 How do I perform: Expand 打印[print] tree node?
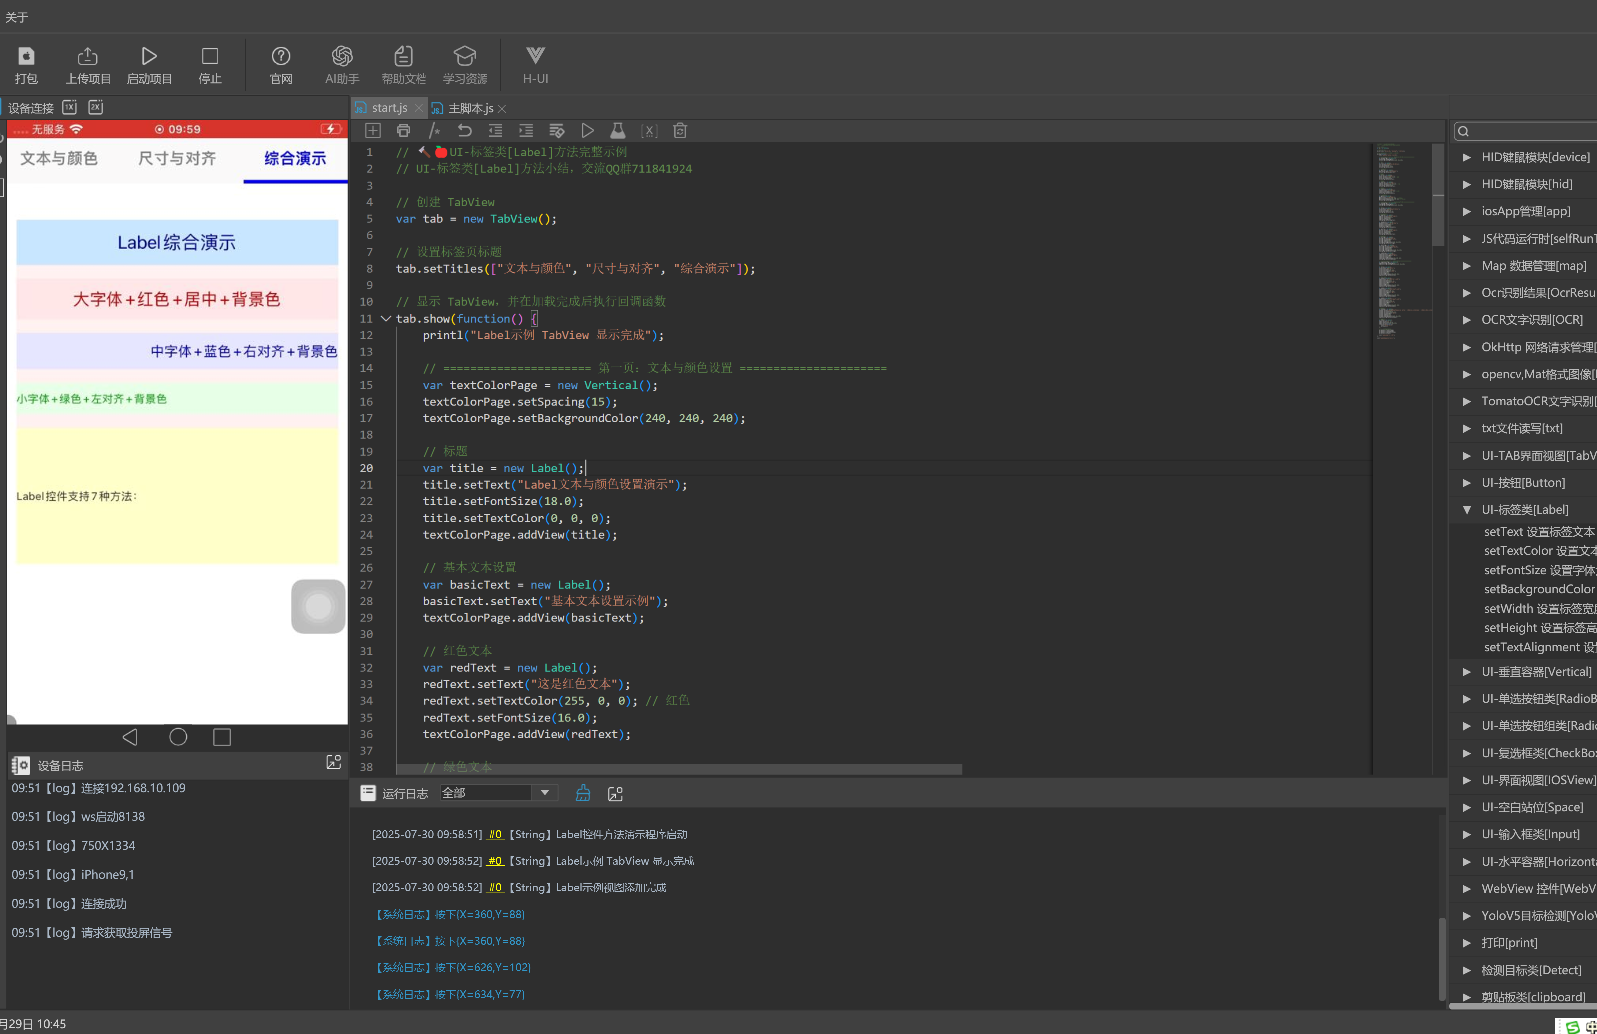pyautogui.click(x=1466, y=943)
